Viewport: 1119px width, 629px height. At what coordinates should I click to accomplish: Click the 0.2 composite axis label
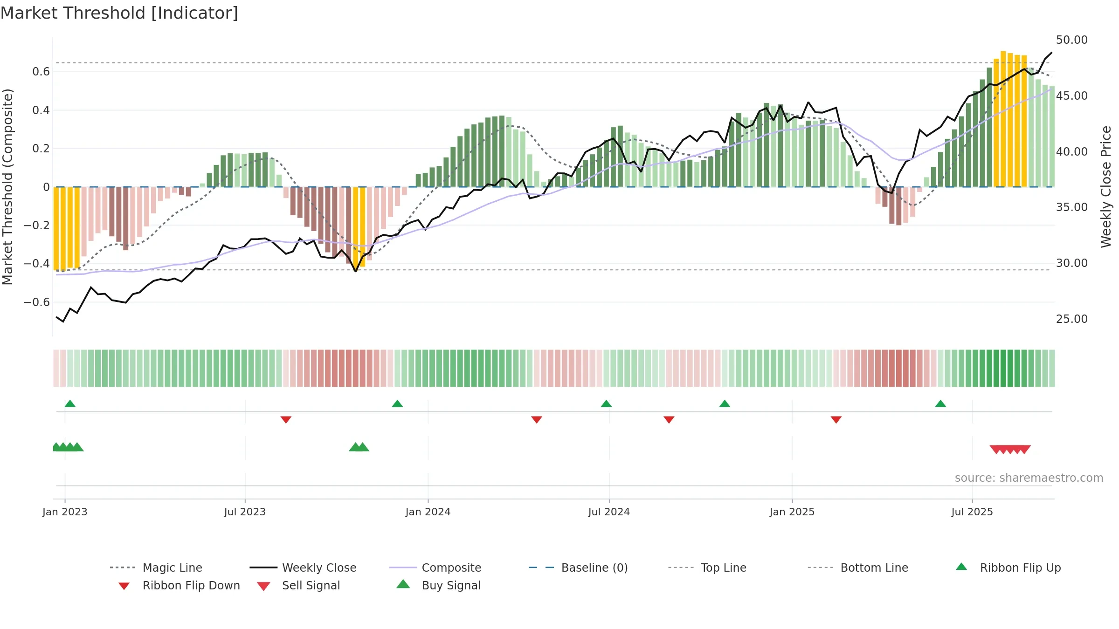click(41, 148)
